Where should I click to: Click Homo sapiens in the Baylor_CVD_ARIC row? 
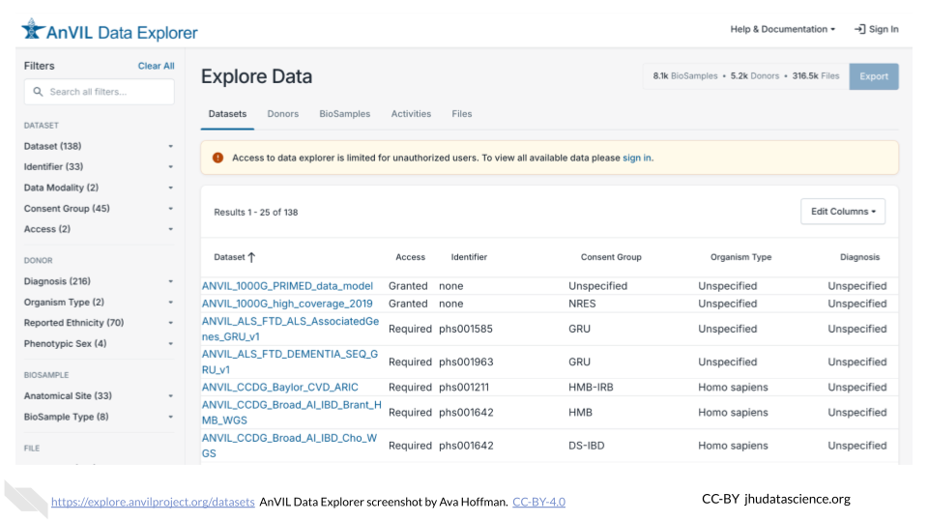(733, 387)
